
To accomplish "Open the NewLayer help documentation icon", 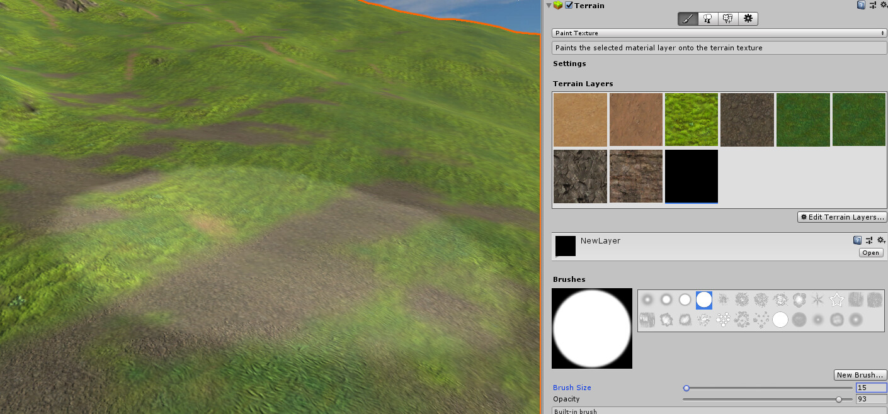I will click(857, 240).
